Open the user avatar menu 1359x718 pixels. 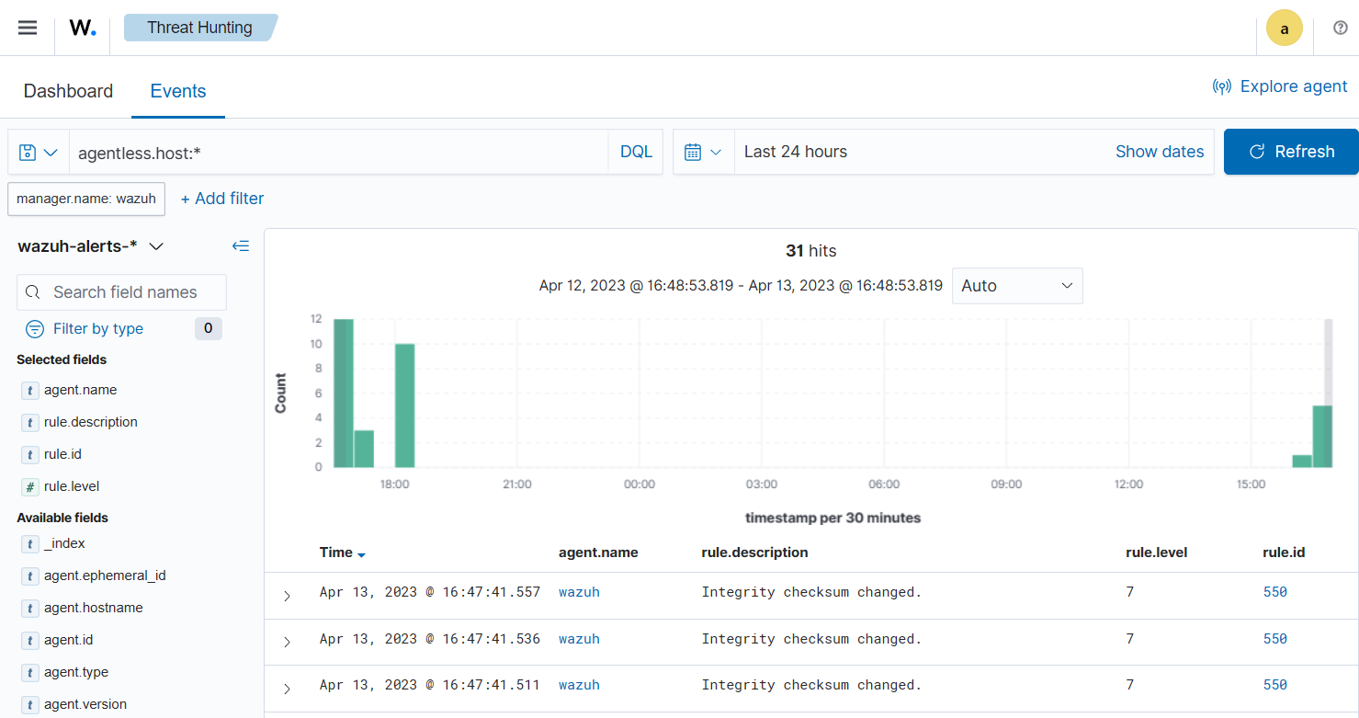1284,28
